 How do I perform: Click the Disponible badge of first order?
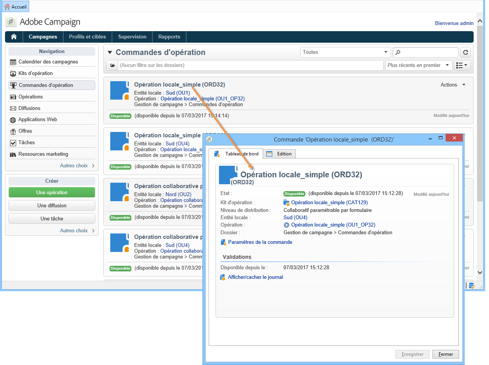click(121, 116)
